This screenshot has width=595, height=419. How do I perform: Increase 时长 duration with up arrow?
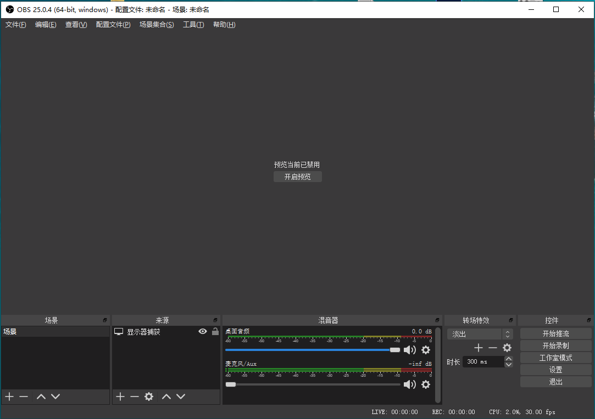[x=509, y=359]
